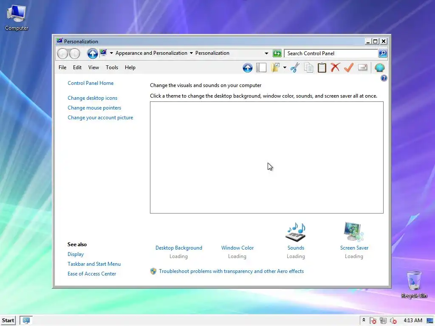This screenshot has height=326, width=435.
Task: Open Help via blue question mark
Action: 384,78
